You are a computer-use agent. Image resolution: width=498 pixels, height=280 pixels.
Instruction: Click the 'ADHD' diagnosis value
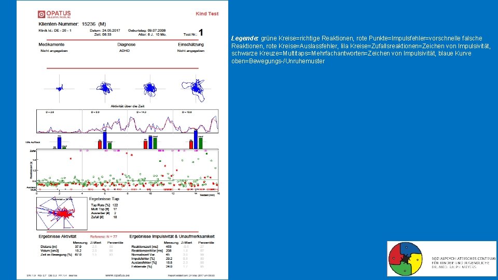(x=125, y=51)
